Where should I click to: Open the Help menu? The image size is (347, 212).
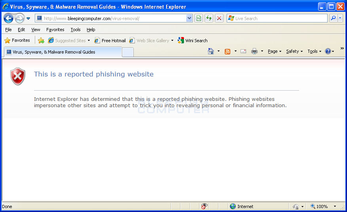[x=91, y=30]
